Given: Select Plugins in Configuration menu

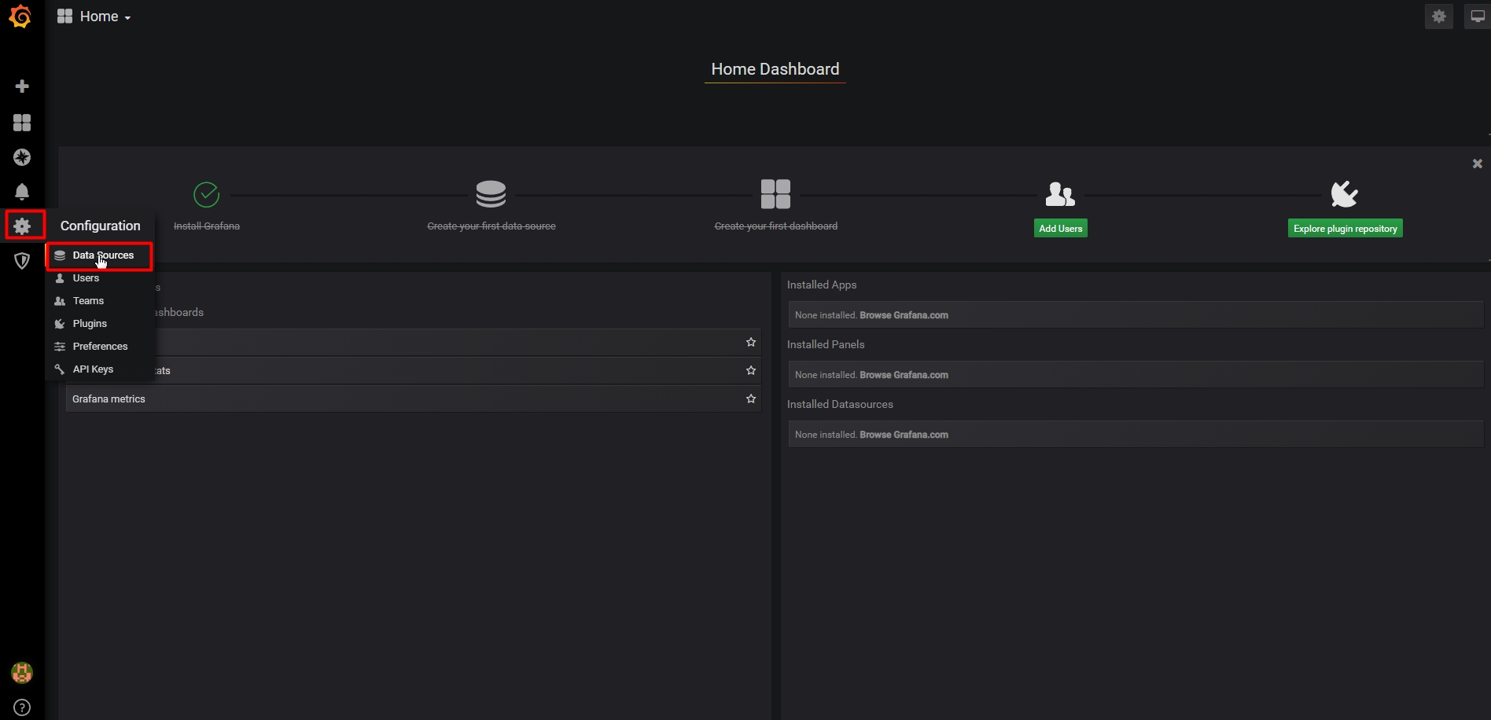Looking at the screenshot, I should coord(99,324).
